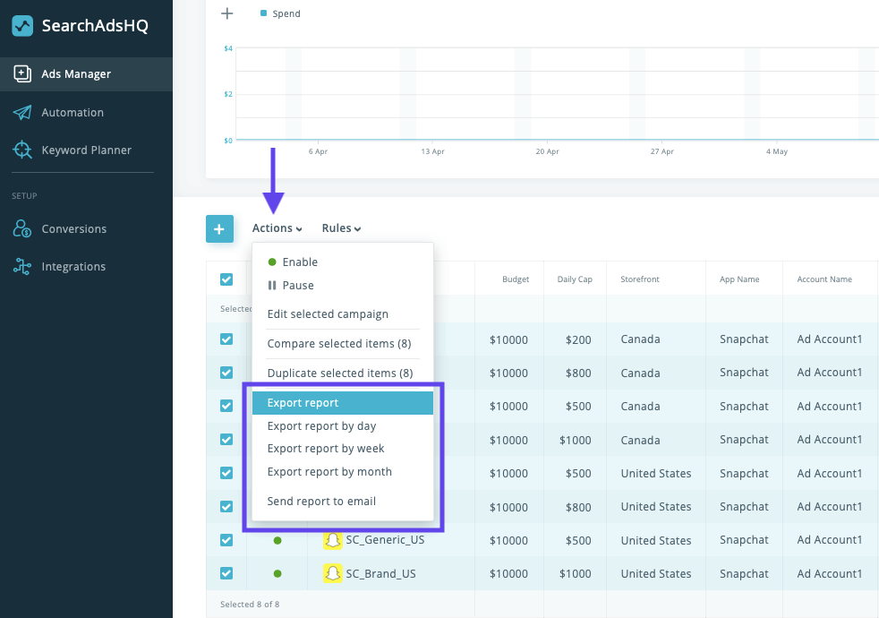This screenshot has height=618, width=879.
Task: Uncheck the select-all checkbox in the table header
Action: [x=226, y=279]
